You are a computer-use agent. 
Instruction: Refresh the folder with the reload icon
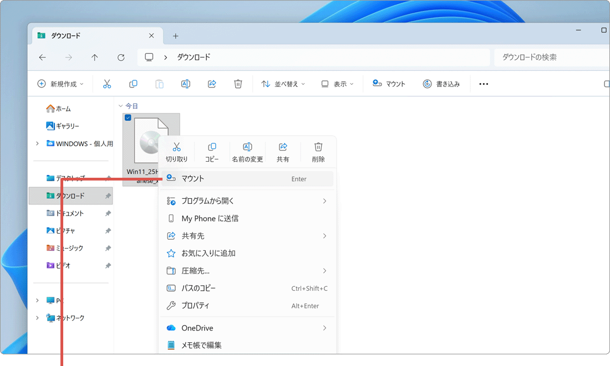pos(121,57)
